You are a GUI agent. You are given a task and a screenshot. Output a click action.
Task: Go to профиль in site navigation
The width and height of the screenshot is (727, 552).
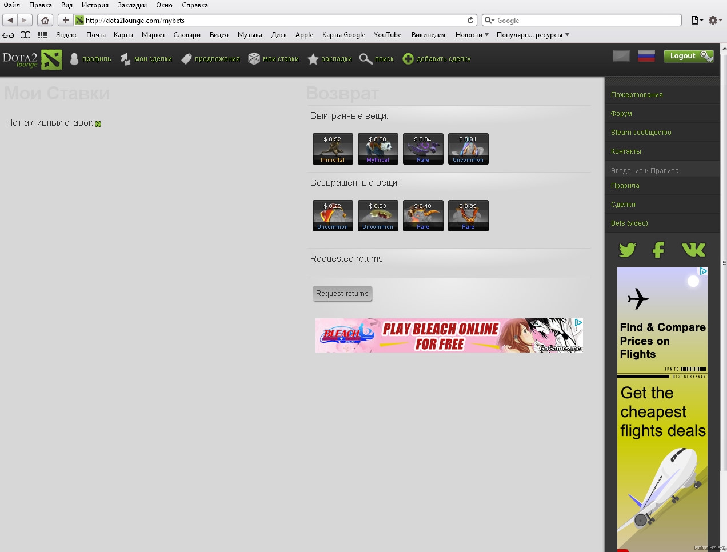pos(90,59)
